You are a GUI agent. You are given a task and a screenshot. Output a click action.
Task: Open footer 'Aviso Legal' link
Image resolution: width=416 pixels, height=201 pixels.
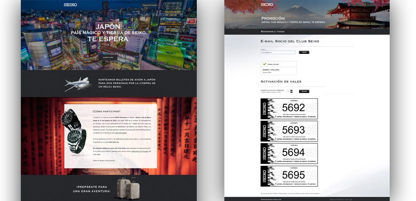(349, 199)
